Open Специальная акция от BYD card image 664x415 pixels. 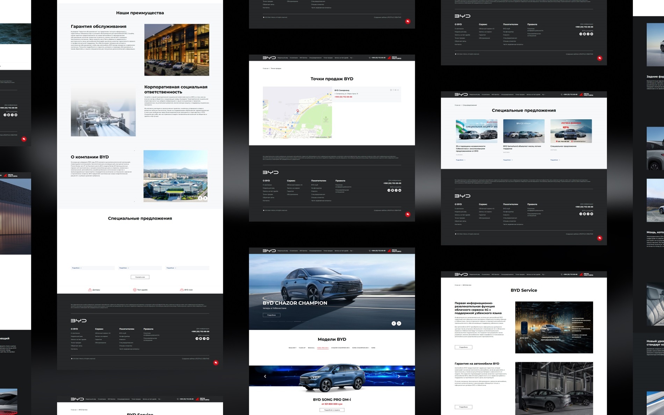point(476,131)
